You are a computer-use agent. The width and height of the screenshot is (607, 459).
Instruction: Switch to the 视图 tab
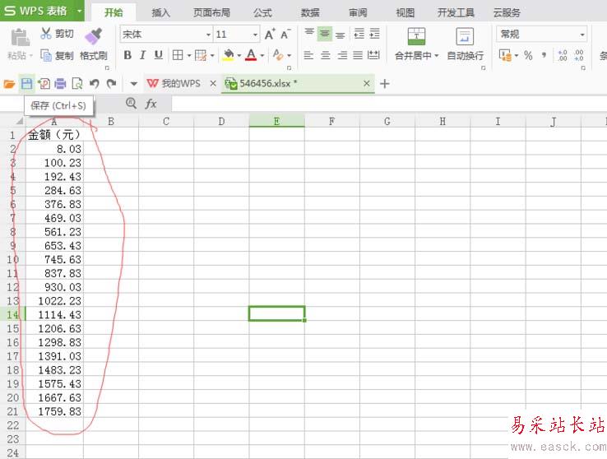click(x=405, y=13)
